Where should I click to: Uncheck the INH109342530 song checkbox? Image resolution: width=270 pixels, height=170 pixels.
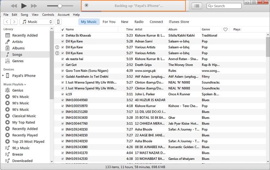(63, 159)
